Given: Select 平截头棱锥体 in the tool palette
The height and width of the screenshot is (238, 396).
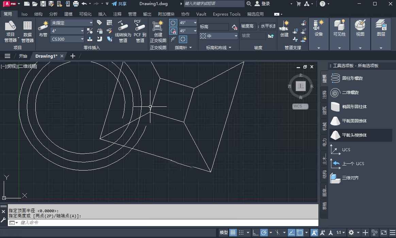Looking at the screenshot, I should click(361, 135).
